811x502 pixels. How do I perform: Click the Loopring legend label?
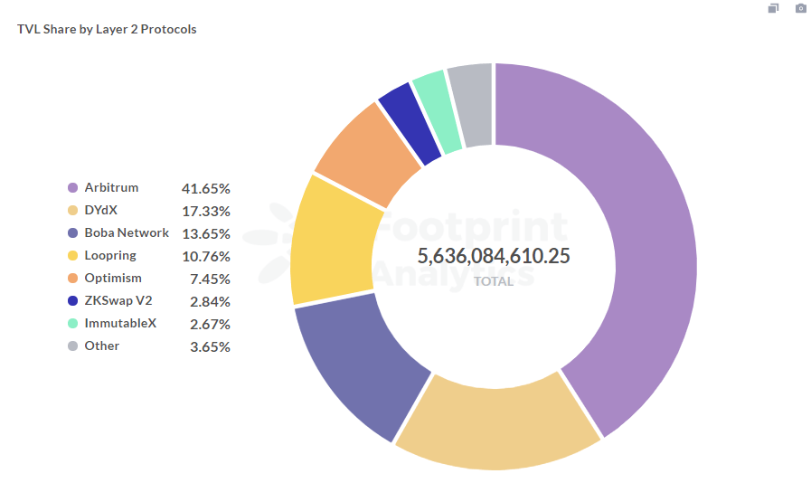[x=110, y=256]
